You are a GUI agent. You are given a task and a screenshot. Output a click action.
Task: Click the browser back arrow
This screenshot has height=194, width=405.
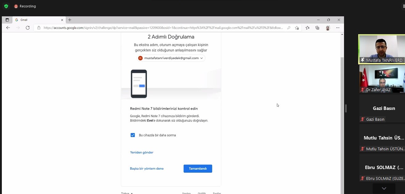tap(8, 28)
